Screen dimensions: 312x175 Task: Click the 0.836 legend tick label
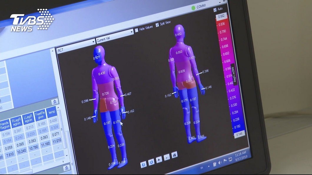coord(222,24)
